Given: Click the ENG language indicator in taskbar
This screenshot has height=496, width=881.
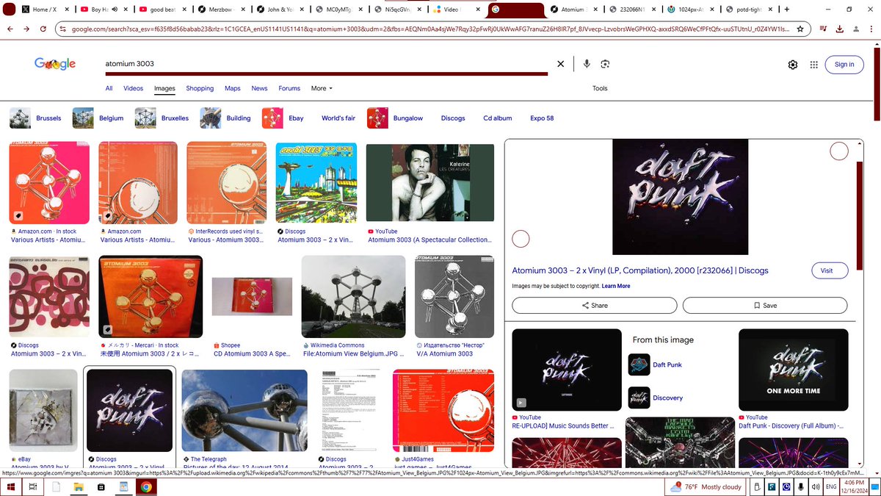Looking at the screenshot, I should [x=831, y=486].
